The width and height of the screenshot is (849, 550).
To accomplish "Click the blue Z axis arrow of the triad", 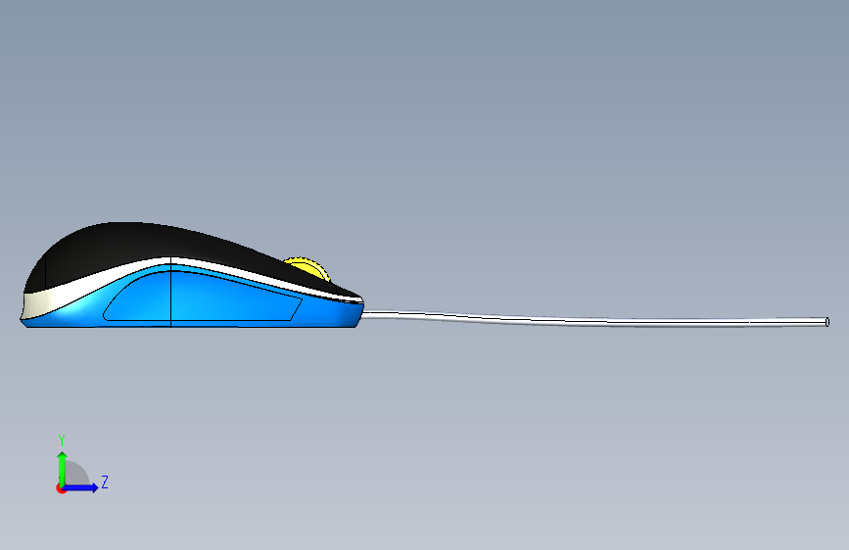I will [x=81, y=487].
